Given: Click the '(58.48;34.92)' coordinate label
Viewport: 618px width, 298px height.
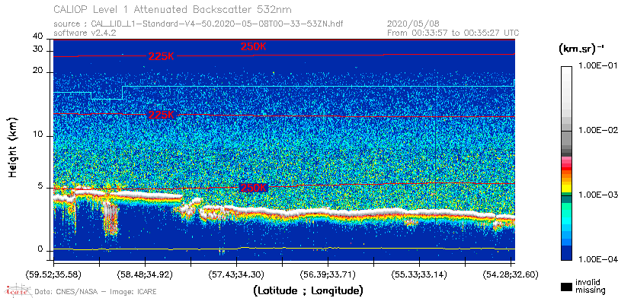Looking at the screenshot, I should click(145, 274).
